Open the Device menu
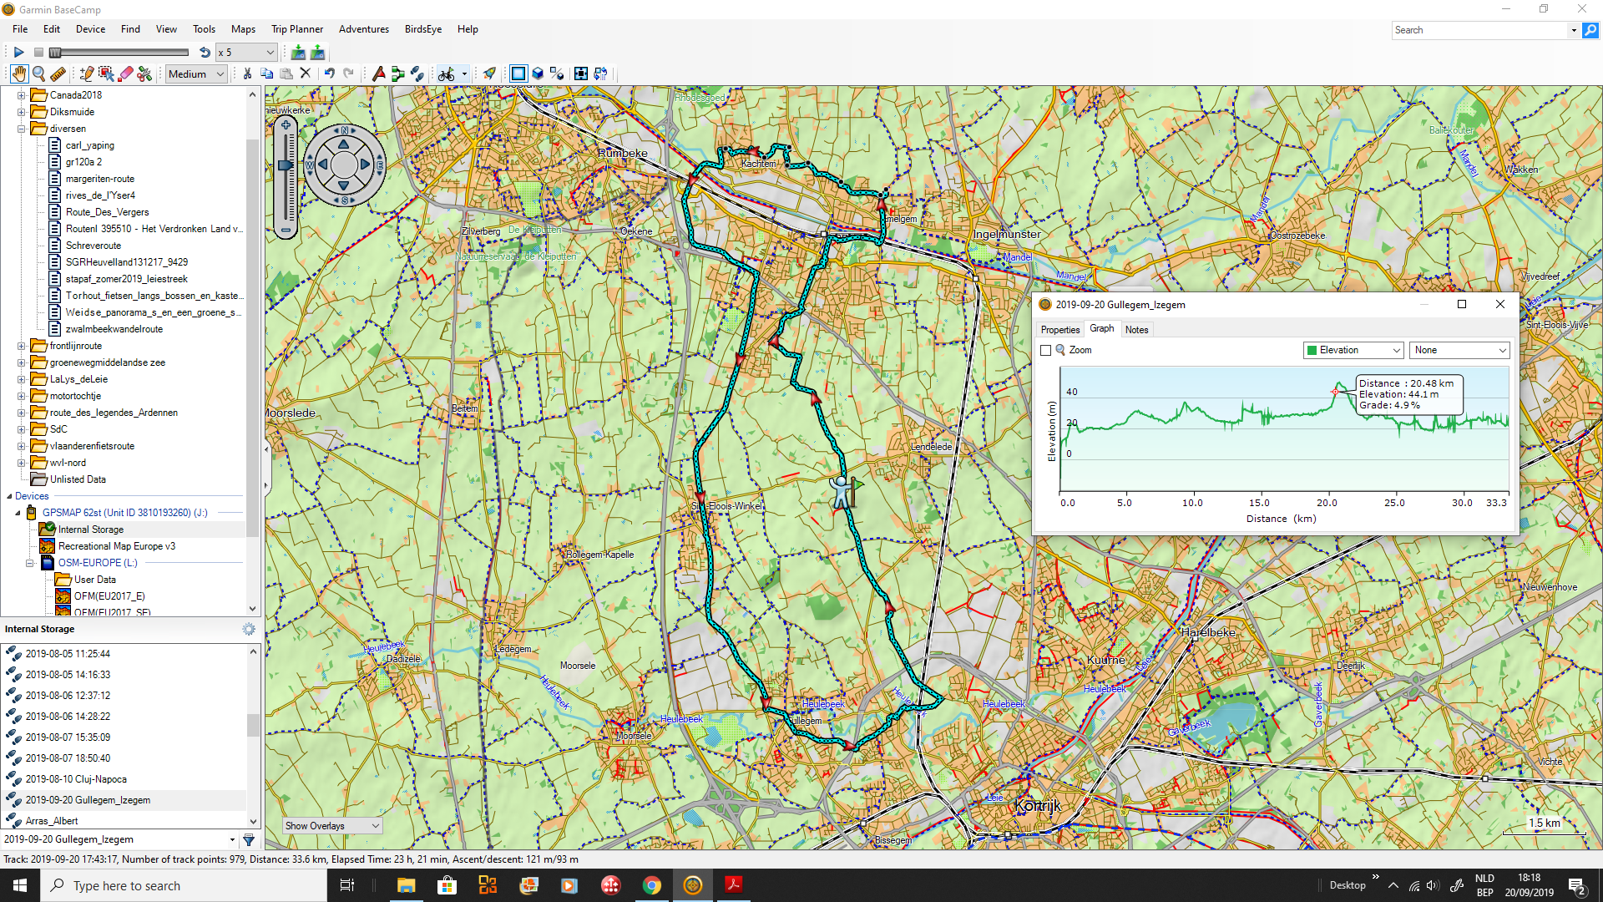This screenshot has width=1603, height=902. [90, 29]
